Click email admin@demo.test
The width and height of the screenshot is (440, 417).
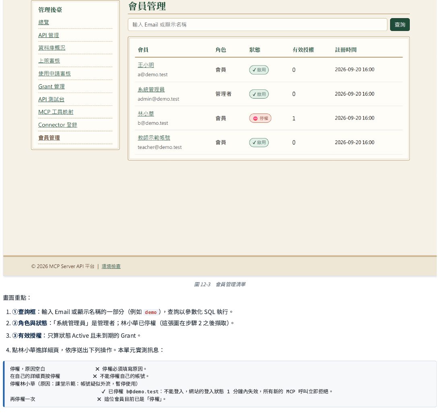[158, 99]
